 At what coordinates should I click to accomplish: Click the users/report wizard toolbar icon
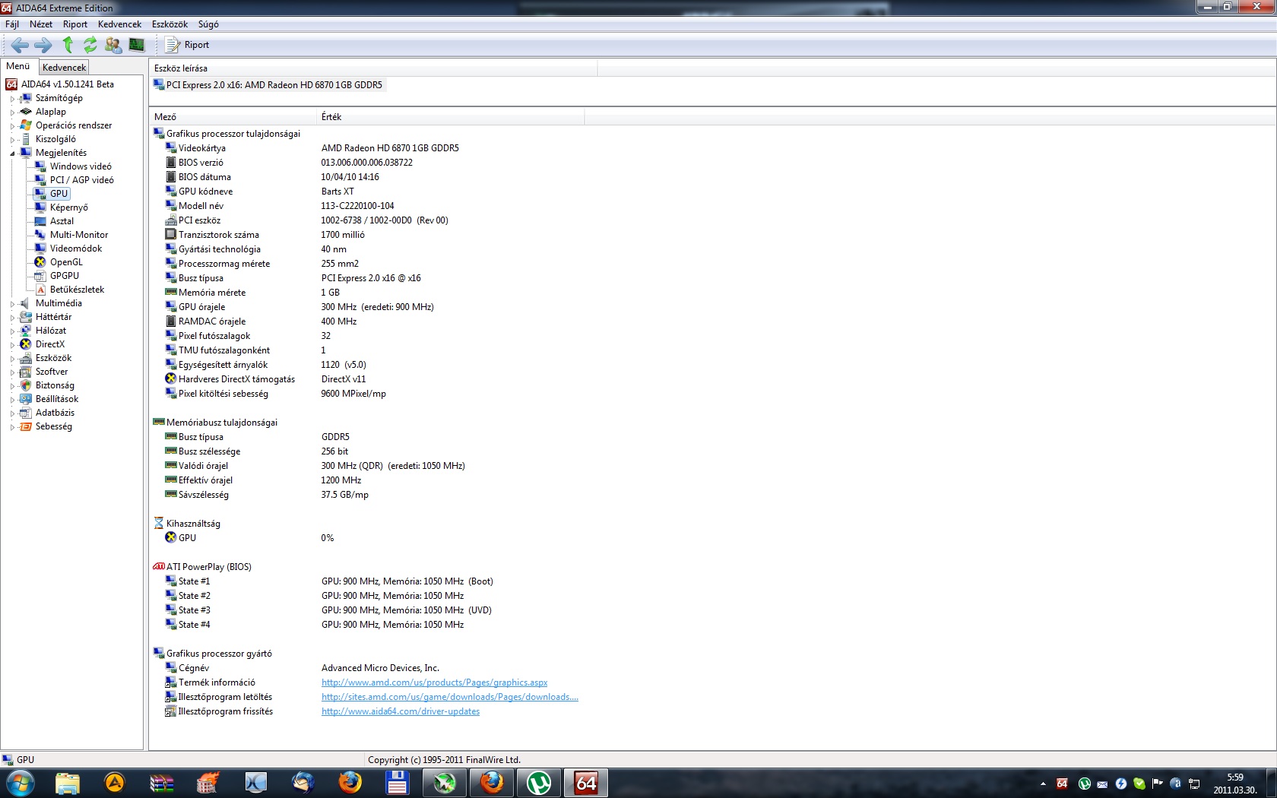pyautogui.click(x=113, y=45)
